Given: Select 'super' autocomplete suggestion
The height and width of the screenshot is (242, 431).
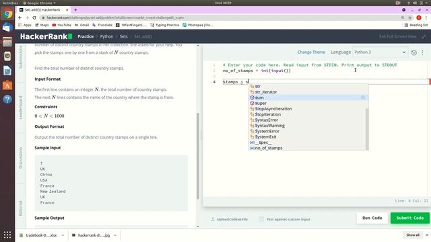Looking at the screenshot, I should pos(308,103).
